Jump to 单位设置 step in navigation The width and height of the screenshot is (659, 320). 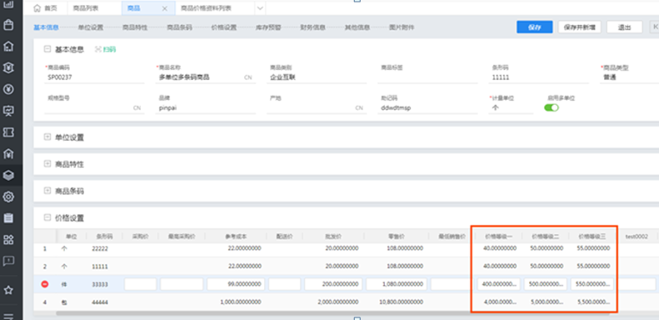[90, 27]
